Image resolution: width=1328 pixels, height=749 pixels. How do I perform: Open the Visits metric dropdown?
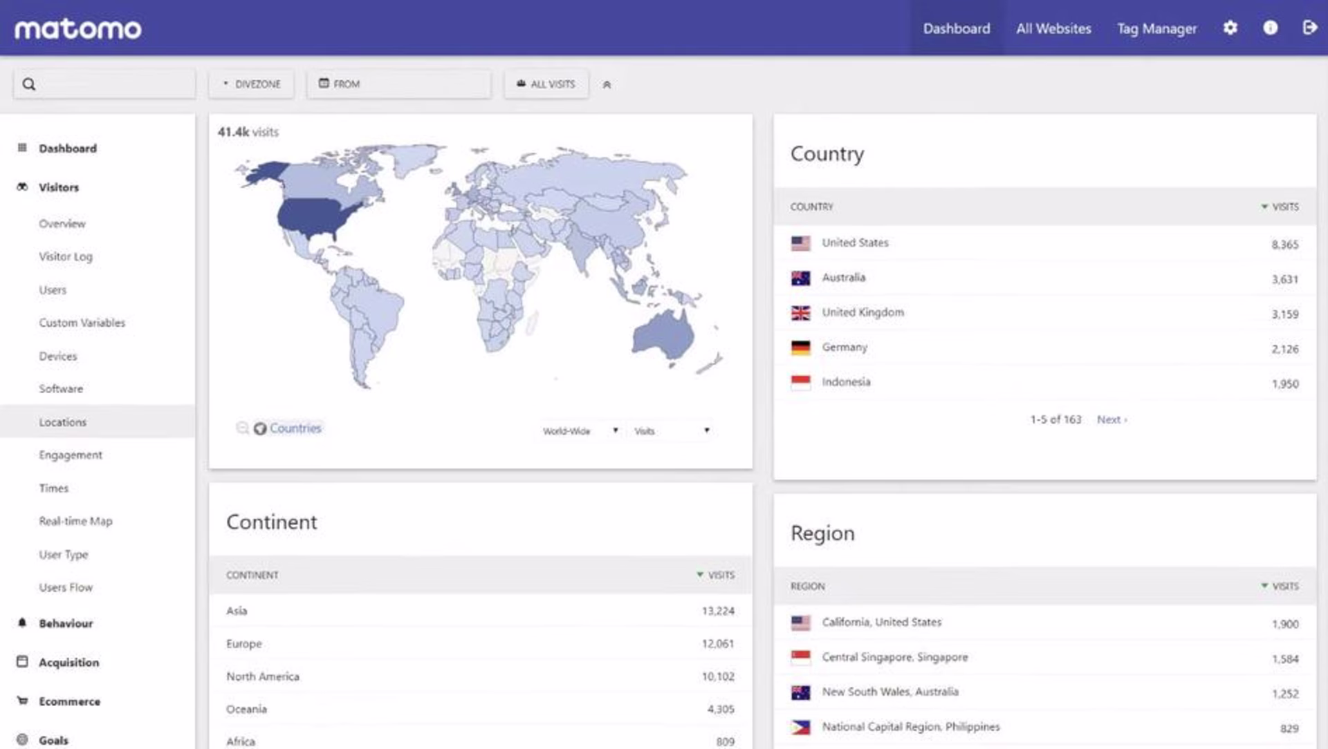point(671,430)
